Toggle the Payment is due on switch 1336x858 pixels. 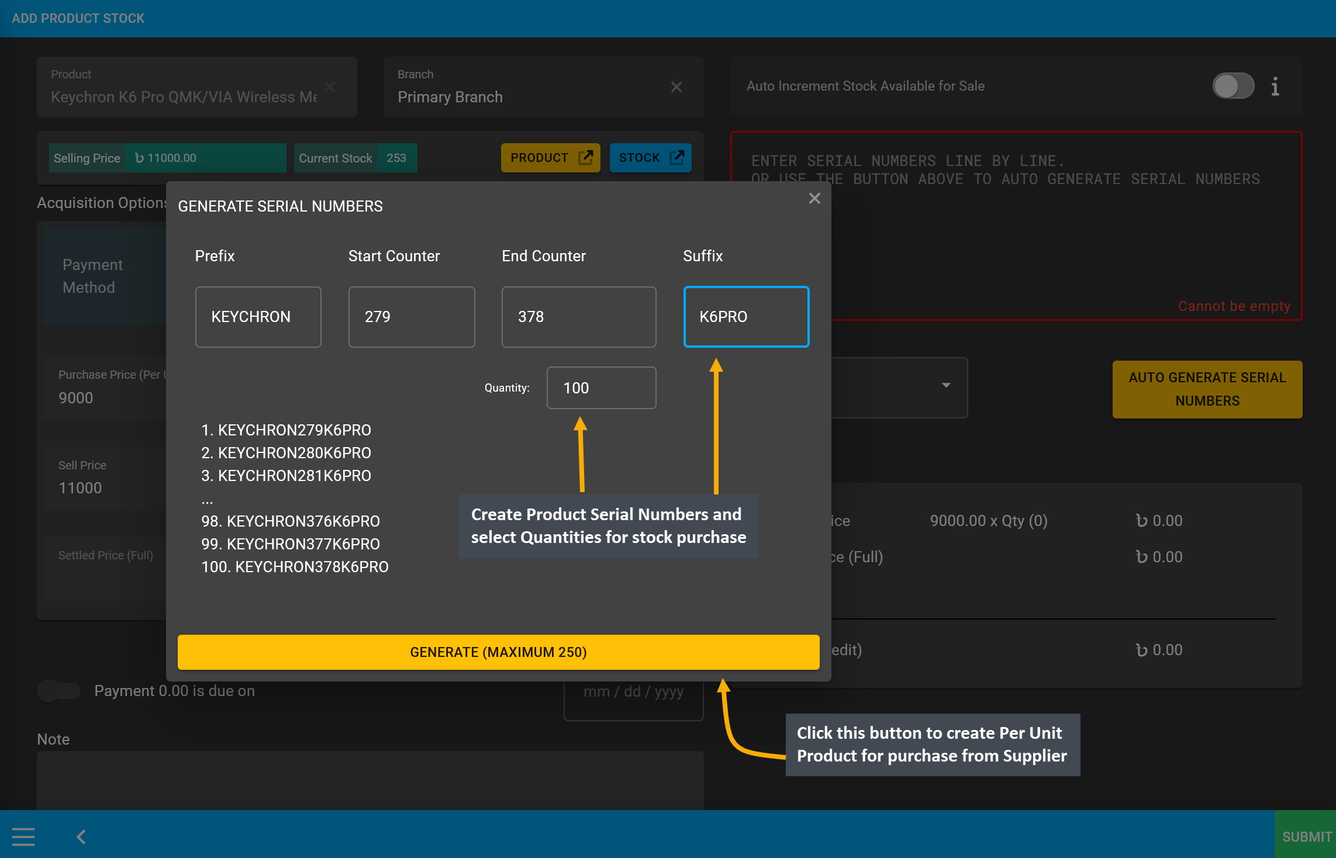tap(58, 691)
